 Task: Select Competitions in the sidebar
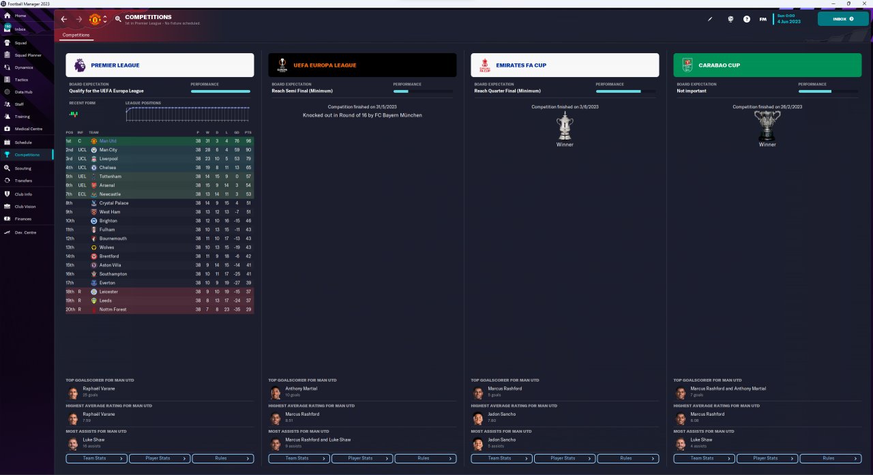pos(27,155)
